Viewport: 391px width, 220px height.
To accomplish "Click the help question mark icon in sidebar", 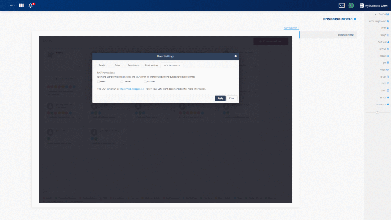I will point(388,104).
